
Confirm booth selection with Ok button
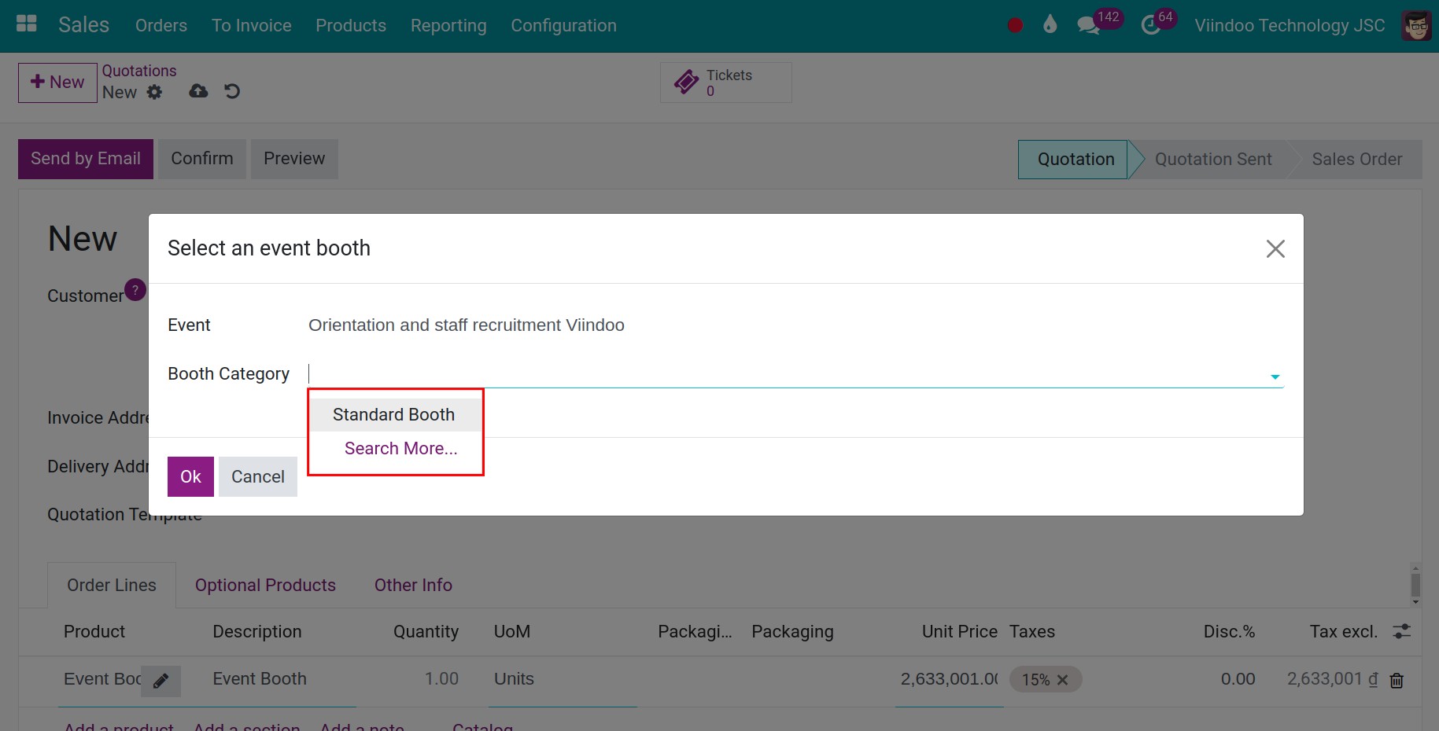point(190,476)
